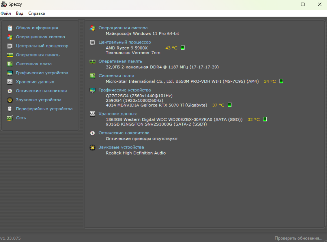This screenshot has width=327, height=242.
Task: Click the AMD Ryzen 9 5900X text
Action: tap(127, 48)
